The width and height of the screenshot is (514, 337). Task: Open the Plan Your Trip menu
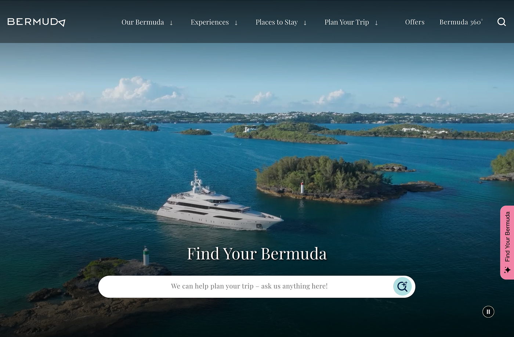click(347, 22)
